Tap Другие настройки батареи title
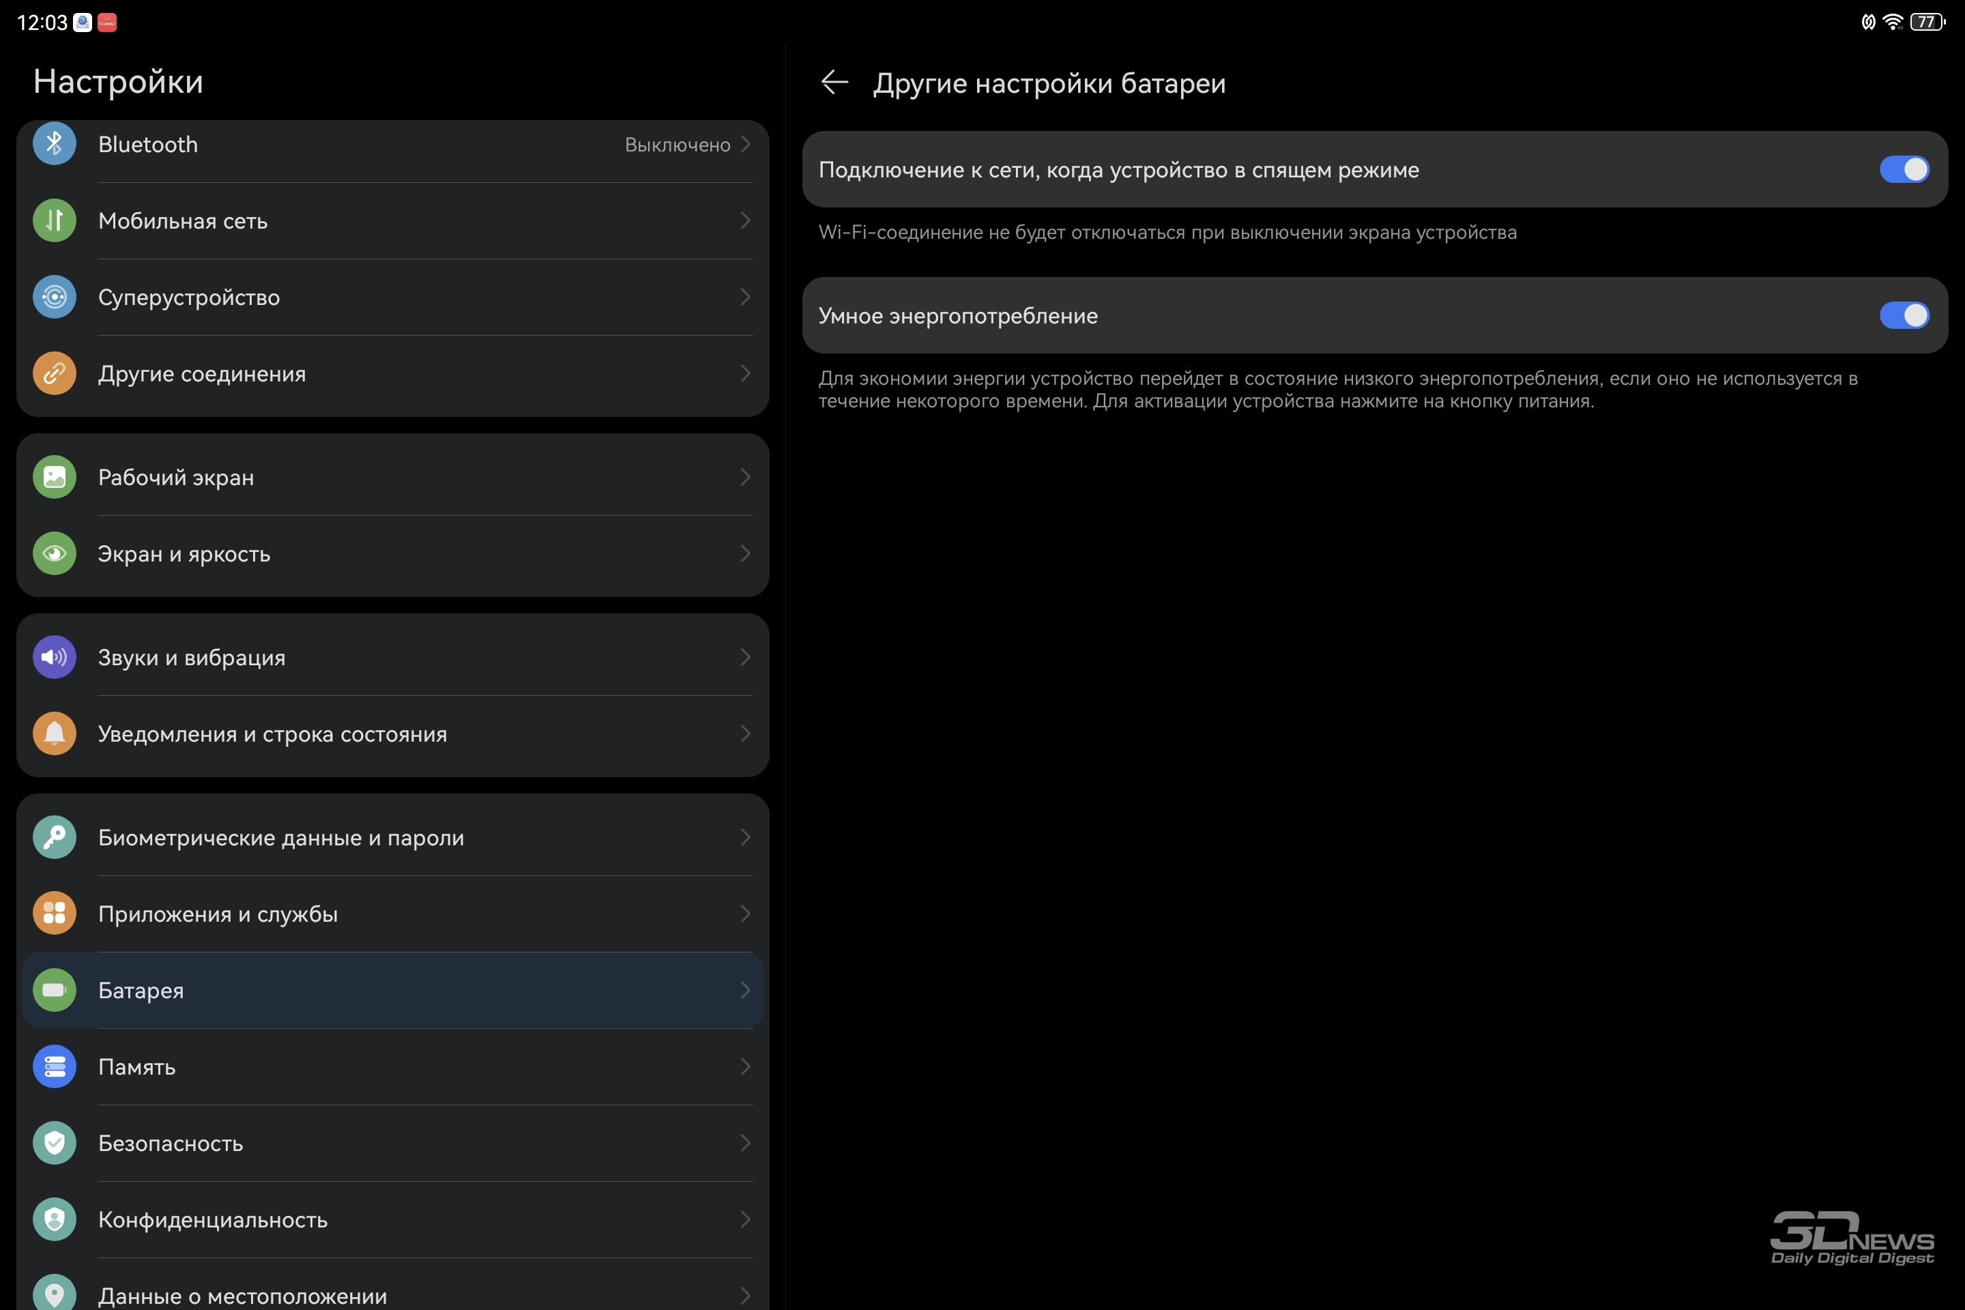 pyautogui.click(x=1049, y=83)
